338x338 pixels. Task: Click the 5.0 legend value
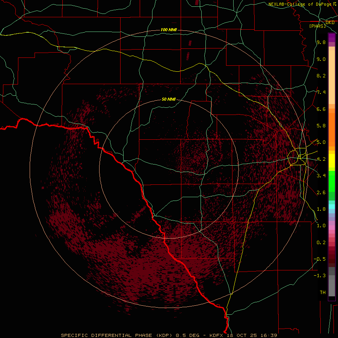point(321,142)
